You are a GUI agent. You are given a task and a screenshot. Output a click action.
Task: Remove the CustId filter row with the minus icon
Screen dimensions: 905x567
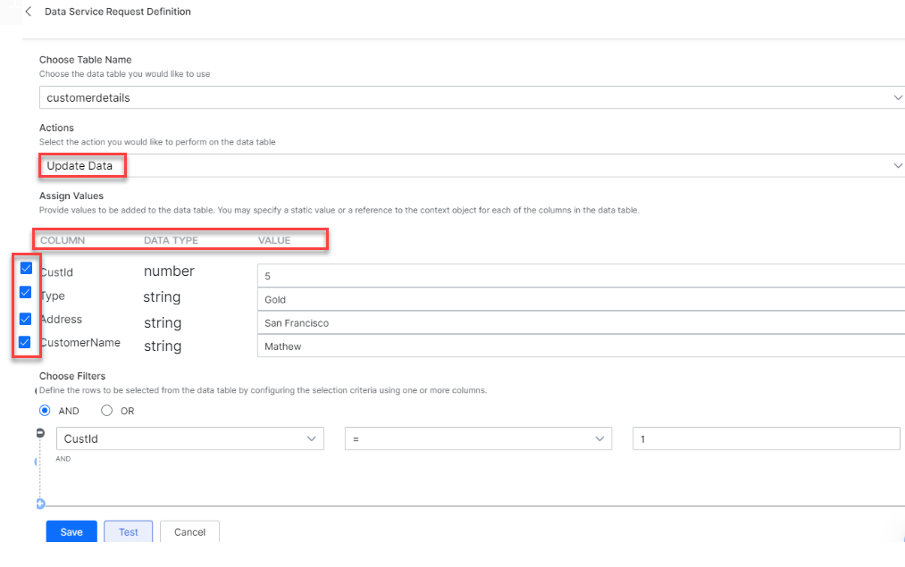(x=39, y=433)
